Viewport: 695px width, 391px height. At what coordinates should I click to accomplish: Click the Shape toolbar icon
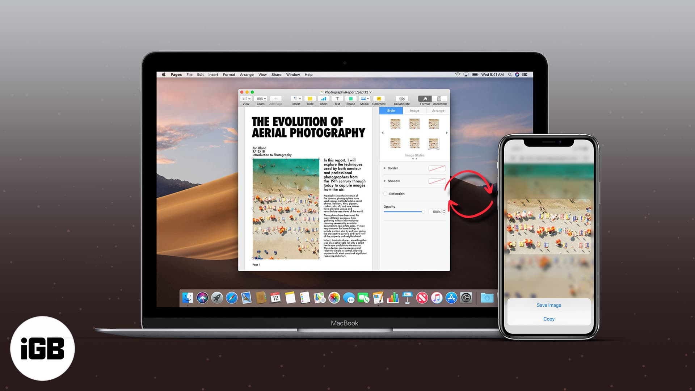tap(350, 98)
